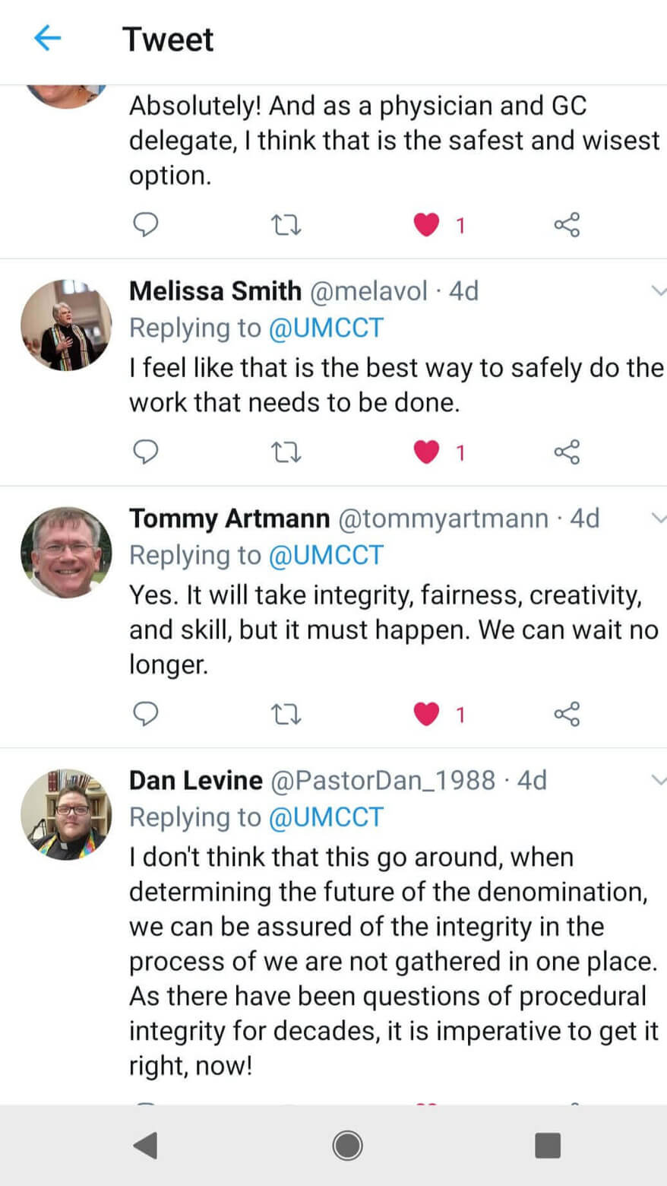Unlike the physician GC delegate tweet

427,224
